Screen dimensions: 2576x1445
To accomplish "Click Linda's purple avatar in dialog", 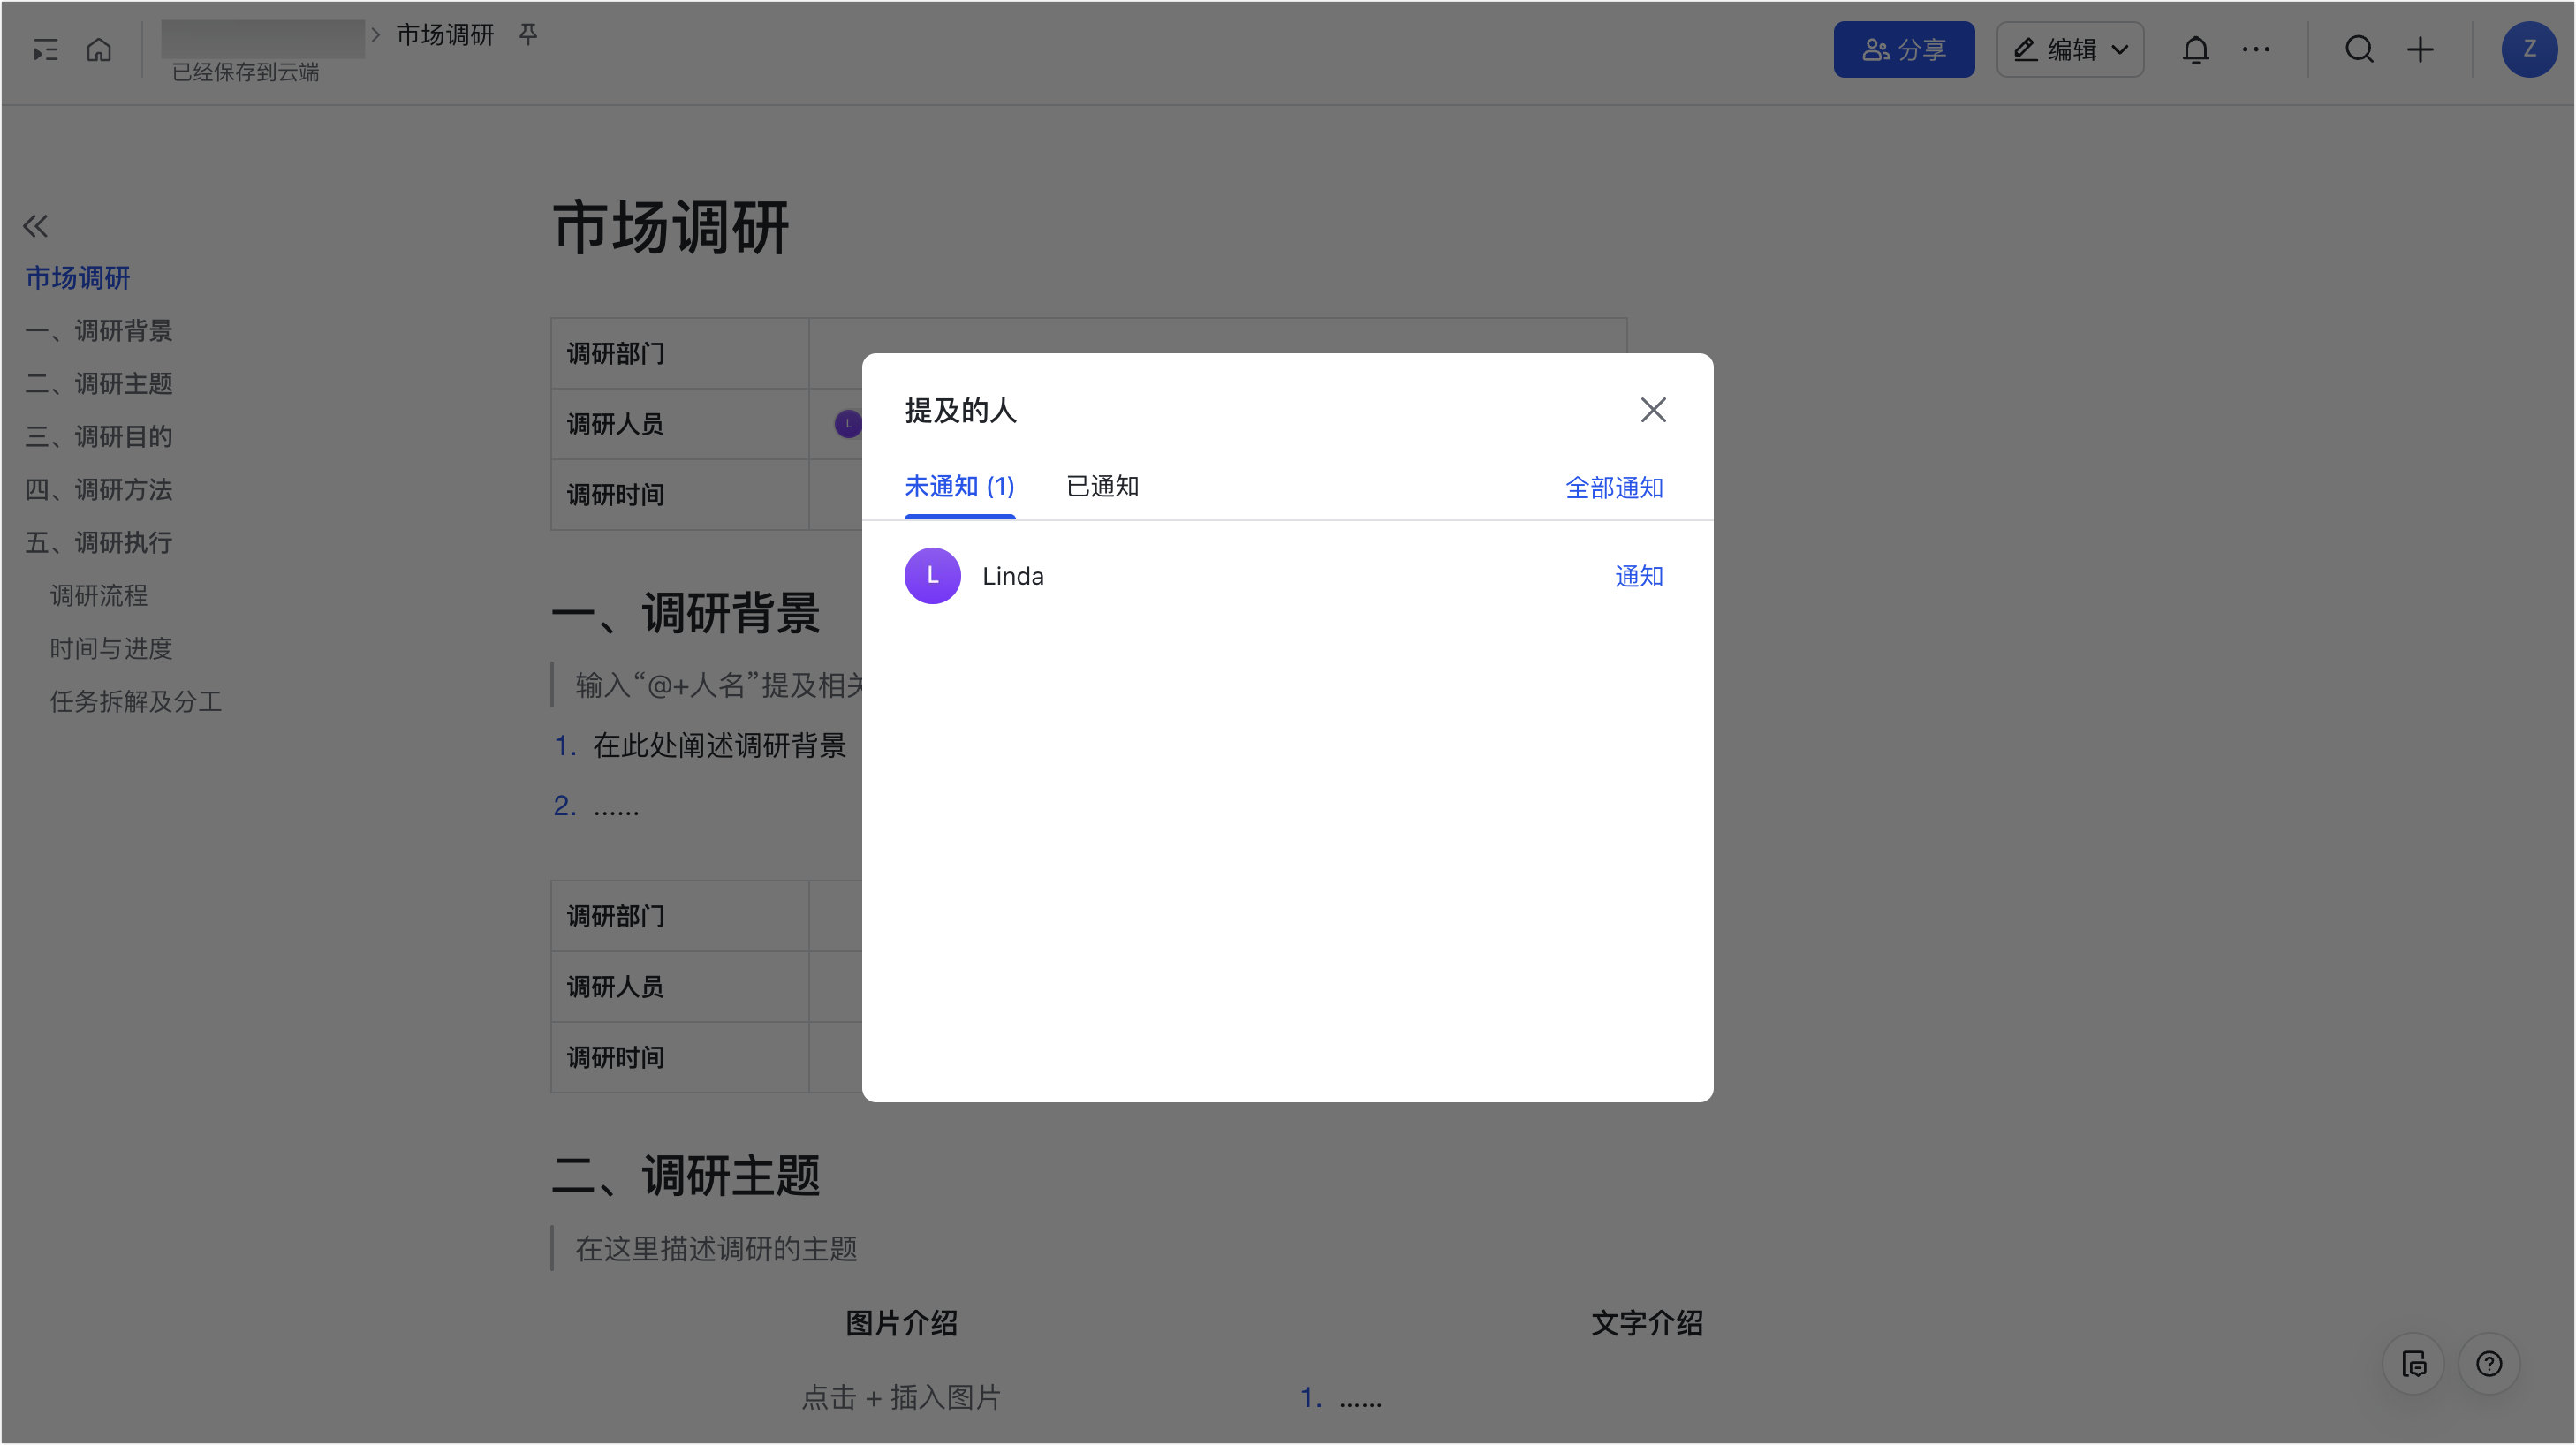I will 932,575.
